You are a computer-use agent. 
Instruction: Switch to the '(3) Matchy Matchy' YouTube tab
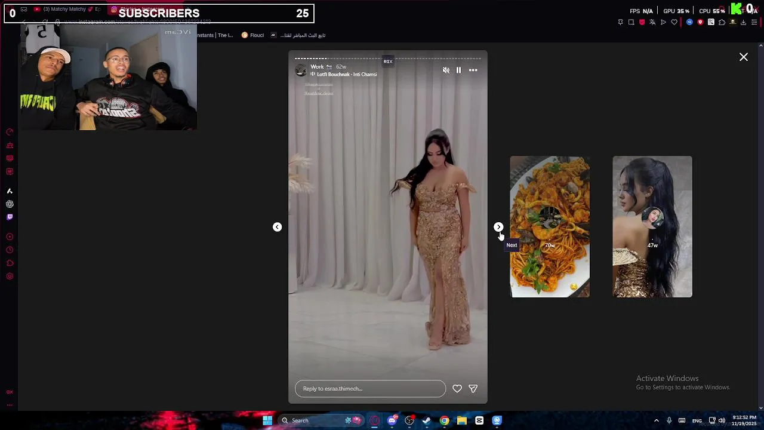(67, 10)
